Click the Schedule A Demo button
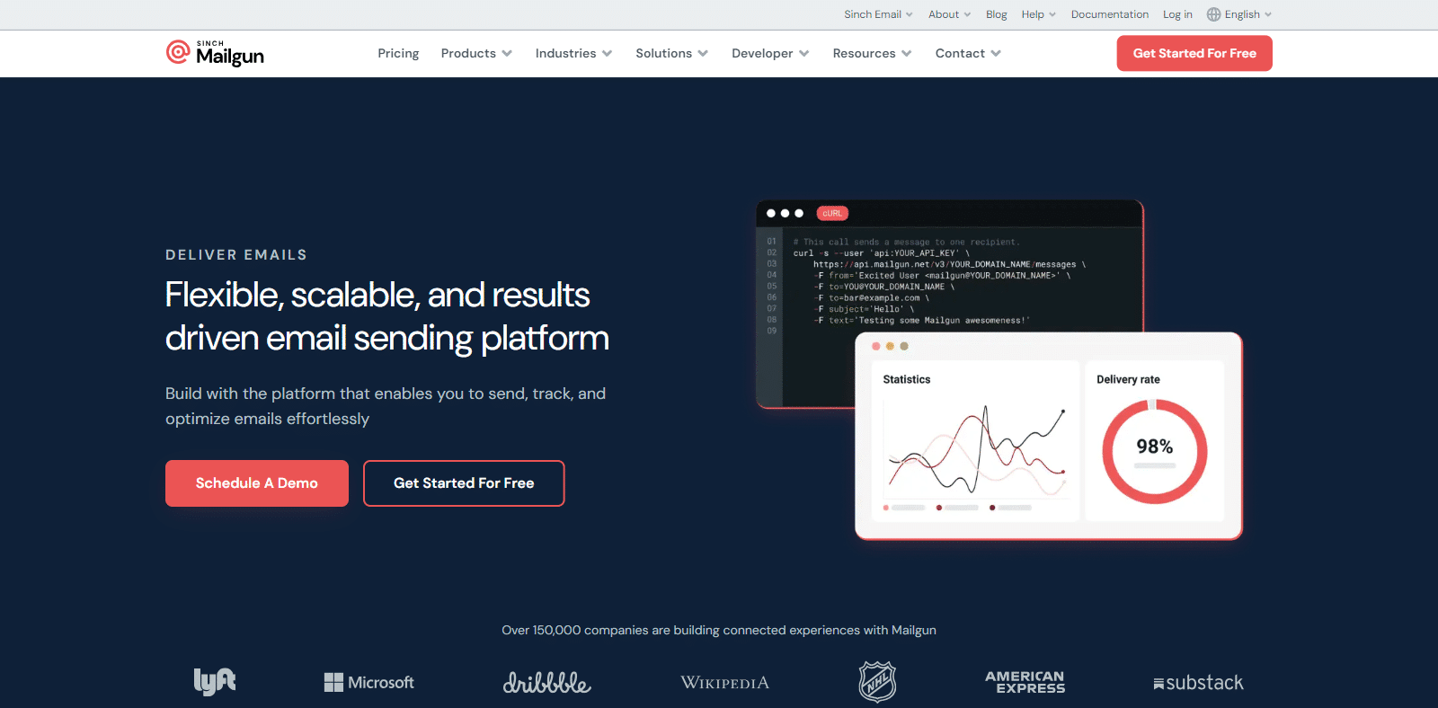The image size is (1438, 708). 257,483
